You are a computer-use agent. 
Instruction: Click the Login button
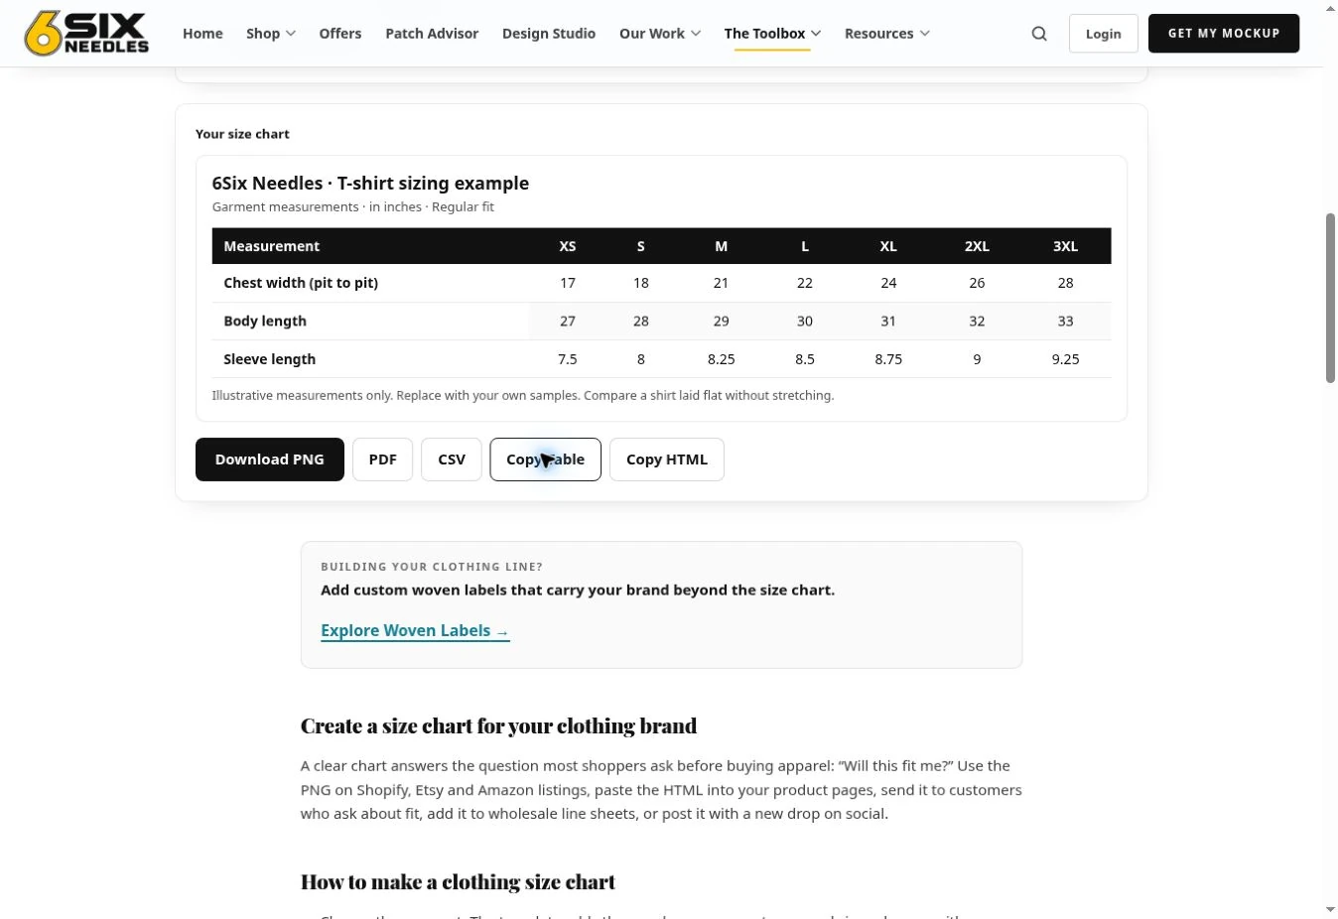(x=1103, y=34)
